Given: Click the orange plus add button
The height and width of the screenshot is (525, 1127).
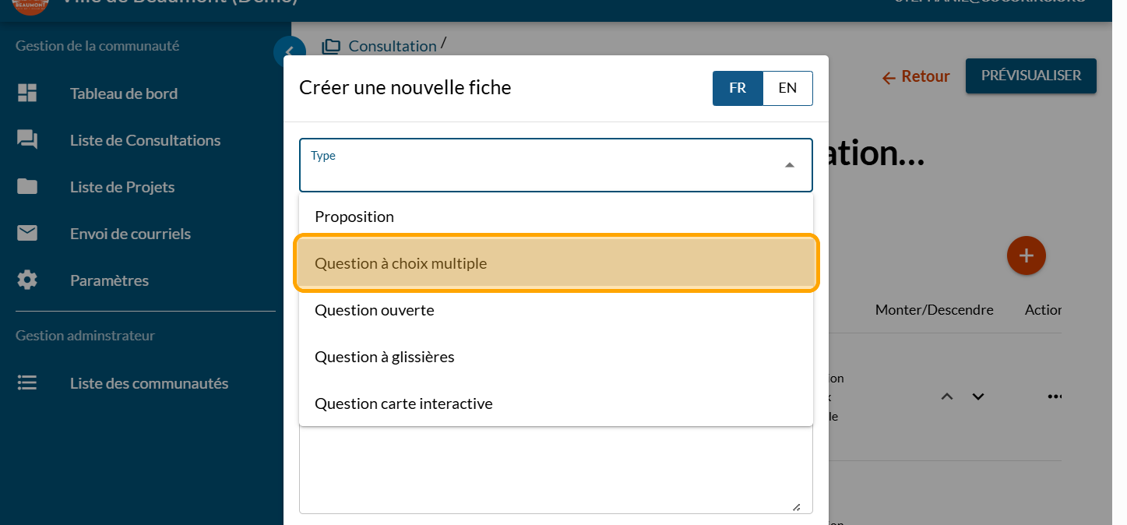Looking at the screenshot, I should (x=1026, y=255).
